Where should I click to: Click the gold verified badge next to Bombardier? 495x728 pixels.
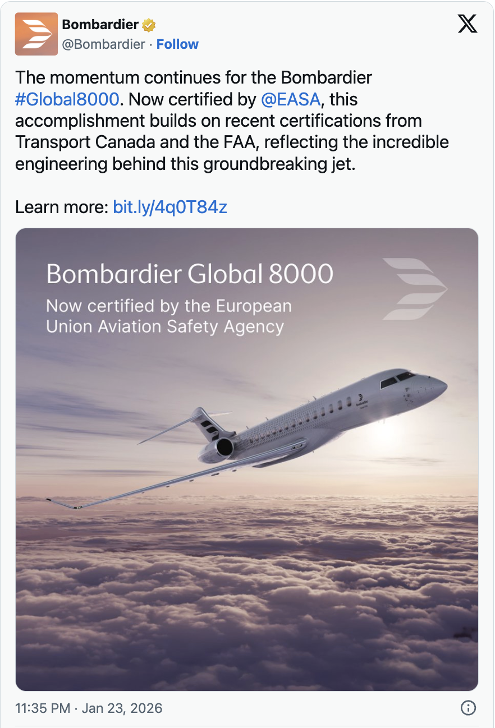tap(149, 24)
